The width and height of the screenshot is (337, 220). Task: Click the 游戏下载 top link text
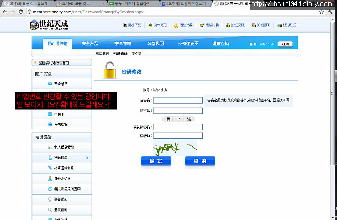pos(134,25)
